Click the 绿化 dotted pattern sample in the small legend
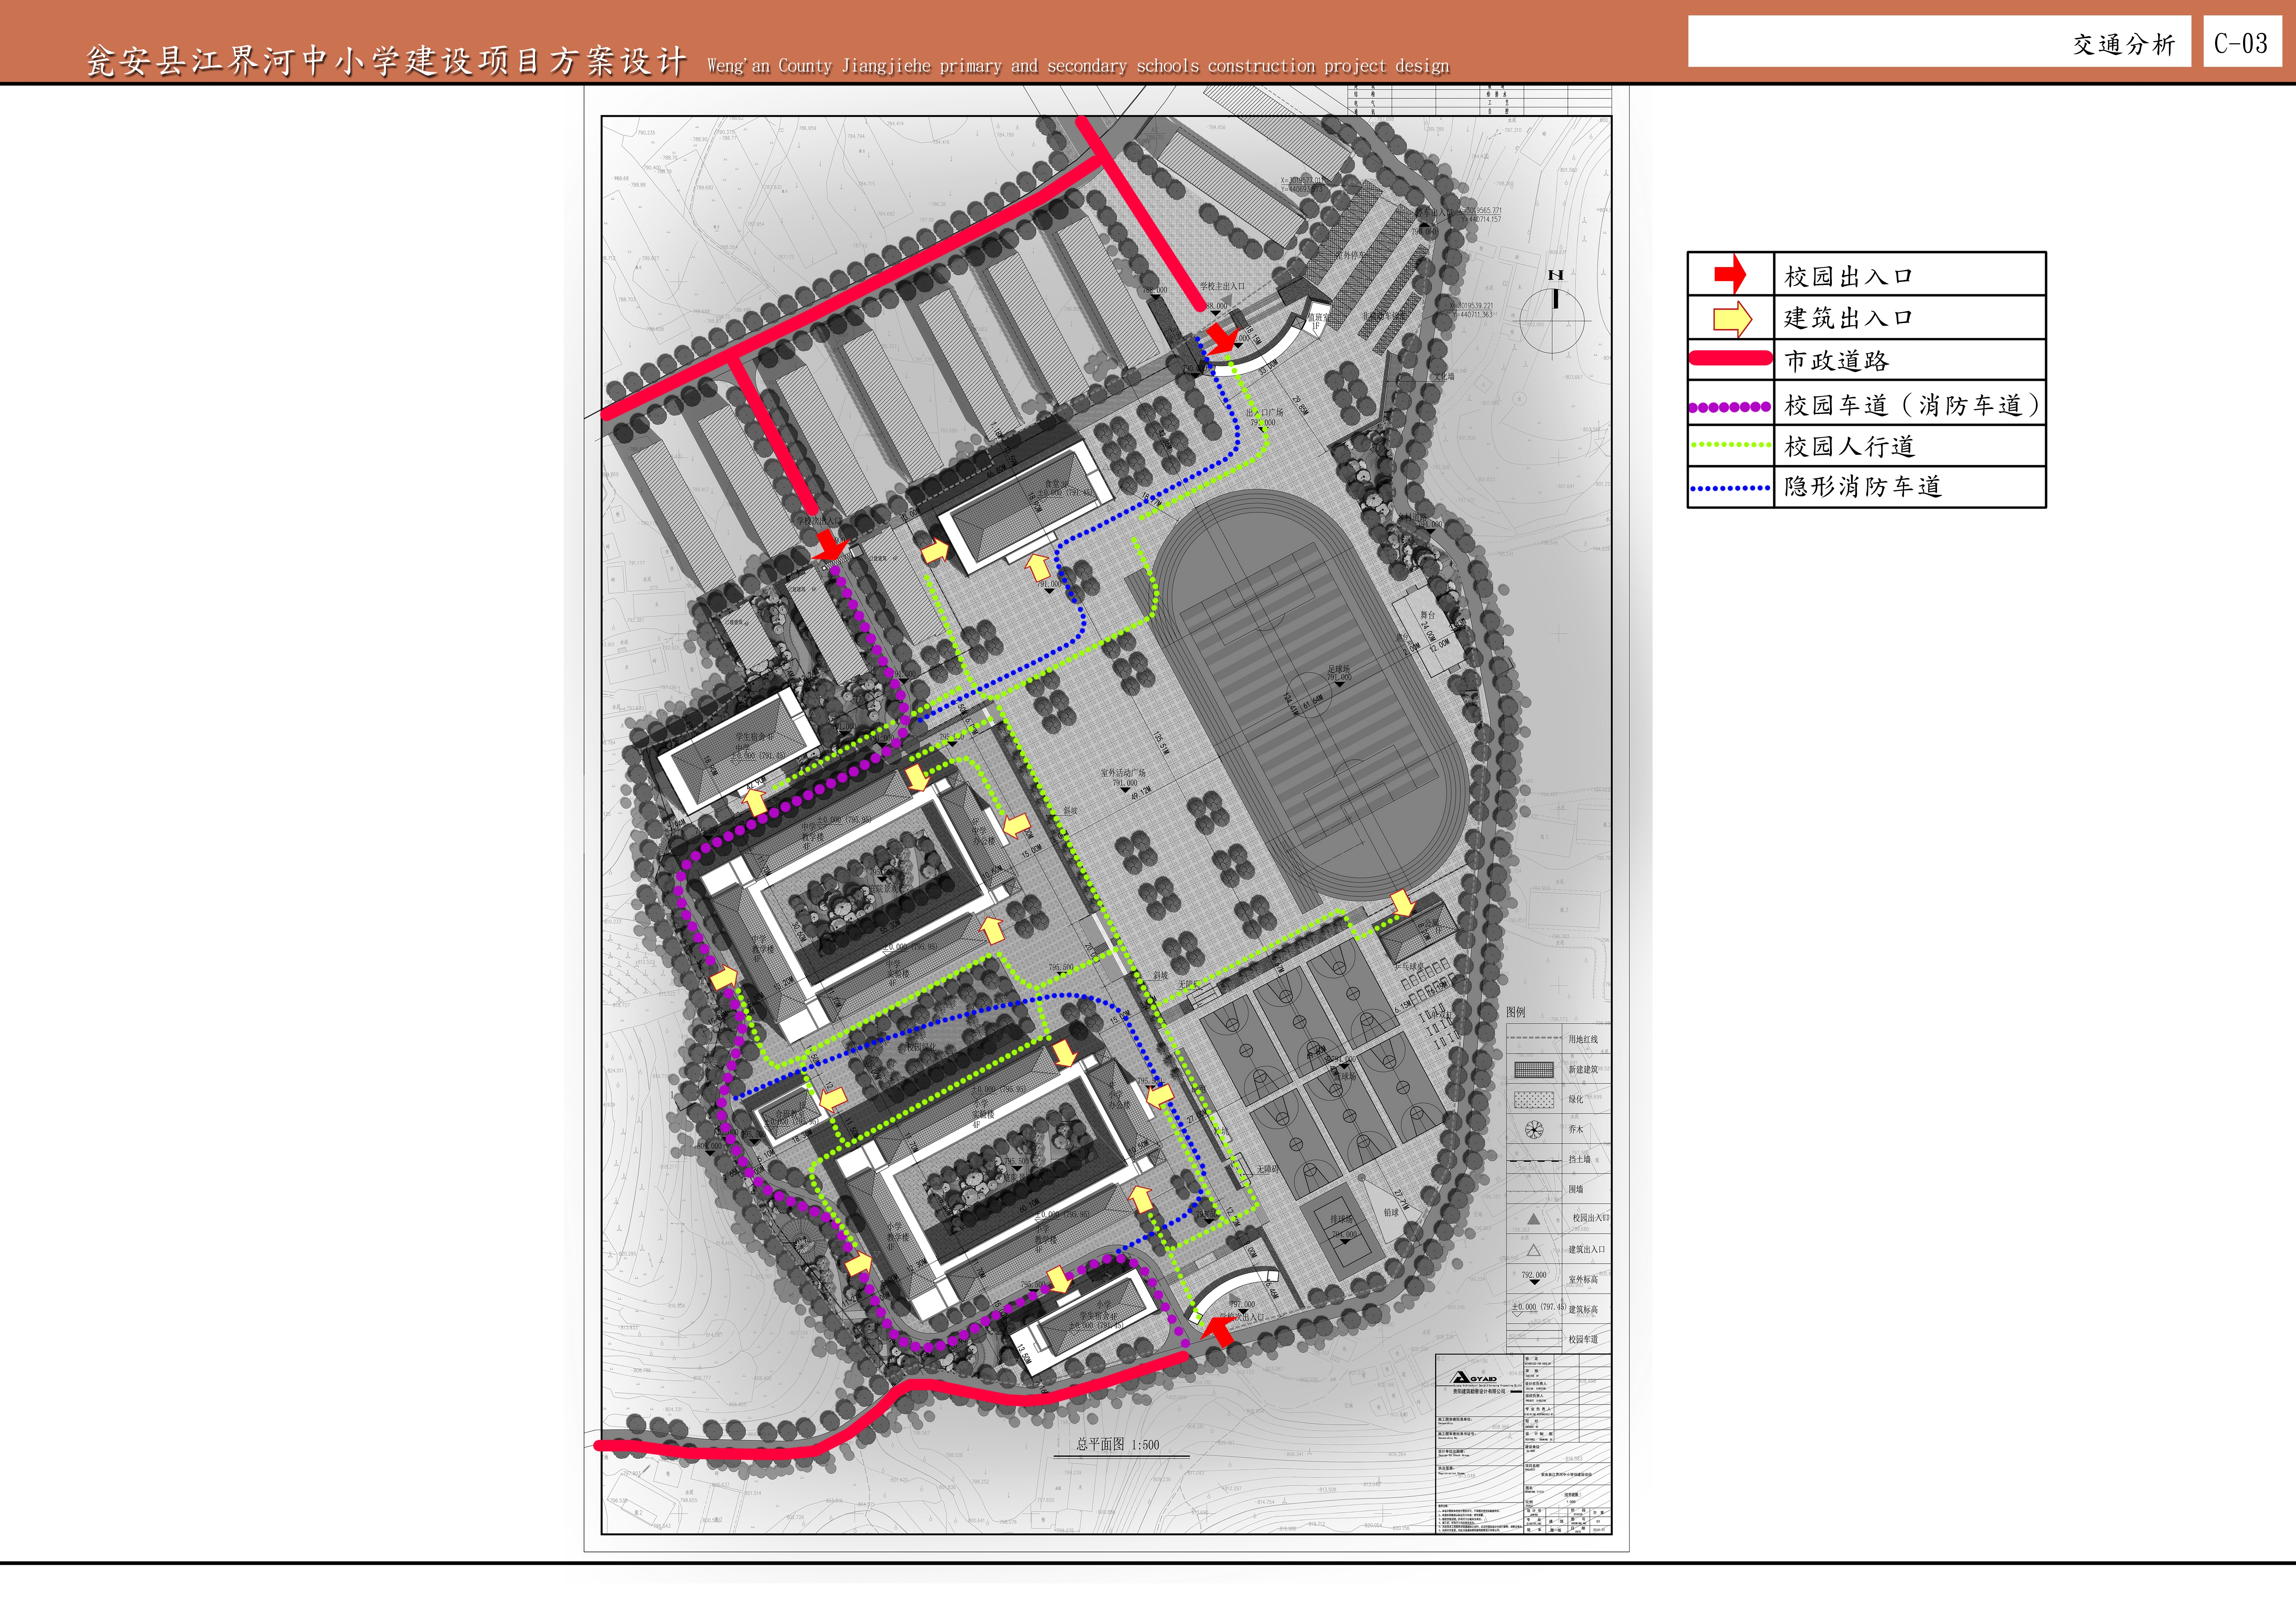This screenshot has height=1623, width=2296. tap(1534, 1099)
